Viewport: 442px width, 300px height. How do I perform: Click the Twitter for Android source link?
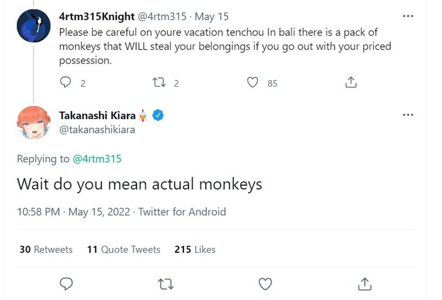(182, 212)
